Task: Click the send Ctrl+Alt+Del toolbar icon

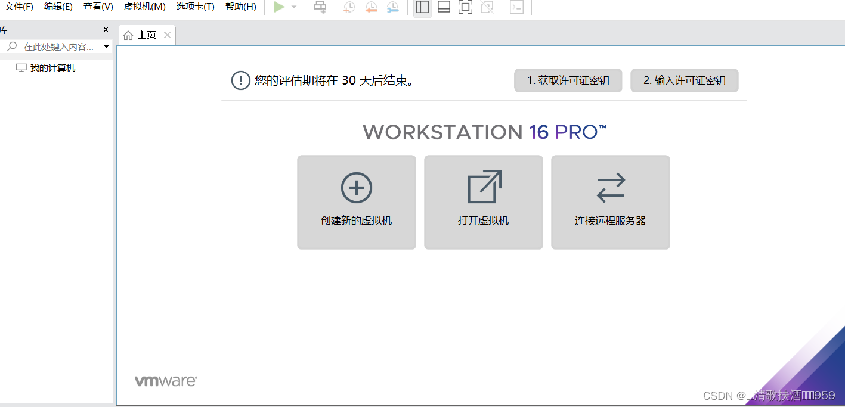Action: click(x=320, y=7)
